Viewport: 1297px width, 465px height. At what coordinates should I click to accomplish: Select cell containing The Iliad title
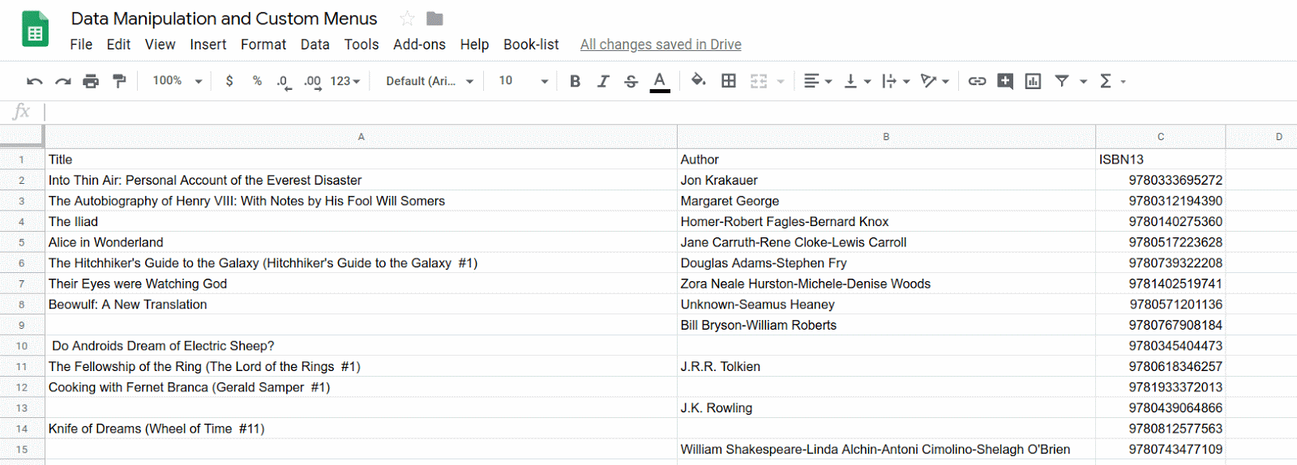click(360, 221)
